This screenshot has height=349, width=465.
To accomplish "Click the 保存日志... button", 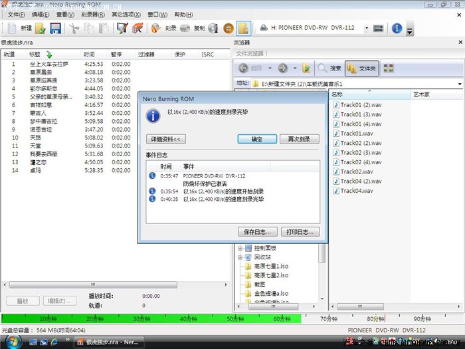I will coord(258,232).
